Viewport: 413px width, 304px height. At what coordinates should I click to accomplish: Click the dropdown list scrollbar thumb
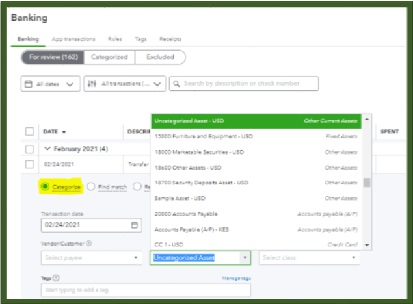tap(367, 183)
